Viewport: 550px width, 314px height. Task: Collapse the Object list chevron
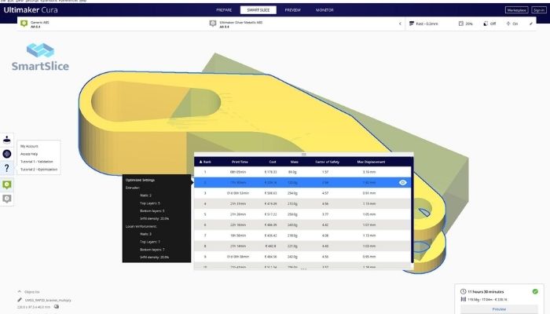pos(20,291)
